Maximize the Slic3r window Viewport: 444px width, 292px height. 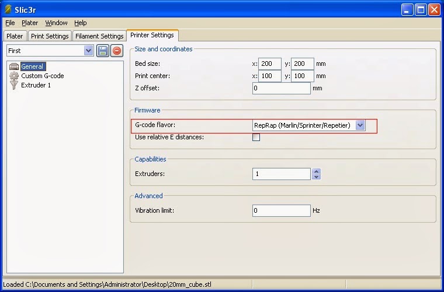[421, 10]
